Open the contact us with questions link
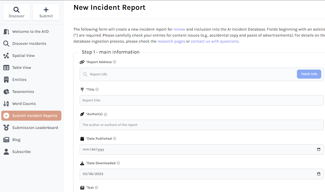Image resolution: width=325 pixels, height=192 pixels. pyautogui.click(x=215, y=41)
